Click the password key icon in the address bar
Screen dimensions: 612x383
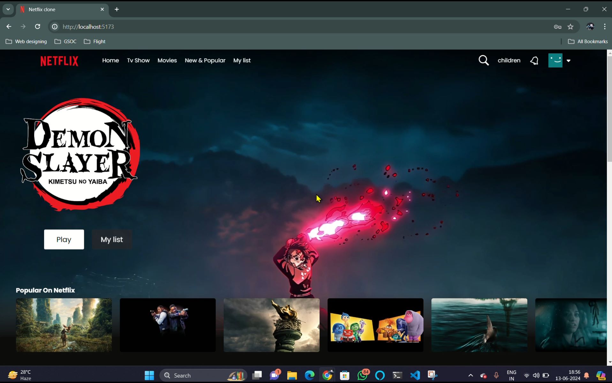point(558,27)
